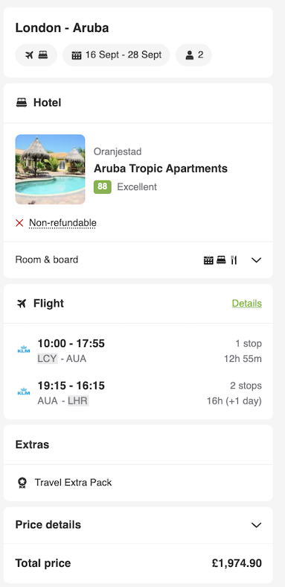This screenshot has width=285, height=587.
Task: Click the calendar icon beside 16 Sept
Action: coord(77,55)
